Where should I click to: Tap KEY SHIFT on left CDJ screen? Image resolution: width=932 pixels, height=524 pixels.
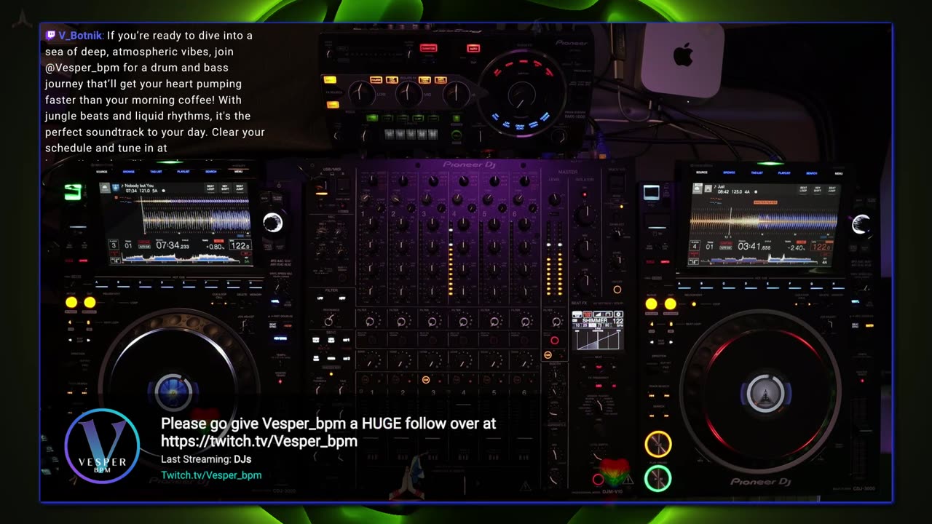point(226,188)
